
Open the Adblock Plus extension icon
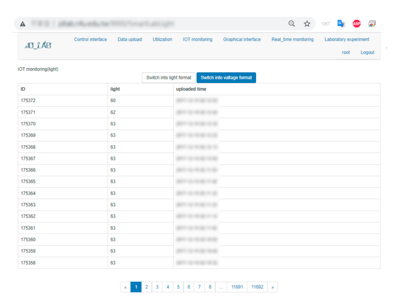pyautogui.click(x=356, y=24)
